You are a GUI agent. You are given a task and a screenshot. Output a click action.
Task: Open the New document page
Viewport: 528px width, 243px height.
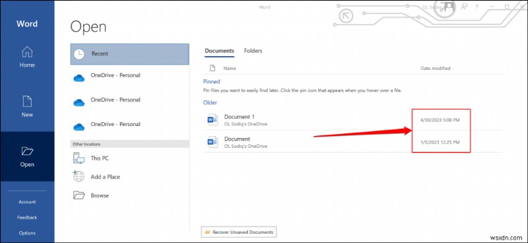click(27, 106)
